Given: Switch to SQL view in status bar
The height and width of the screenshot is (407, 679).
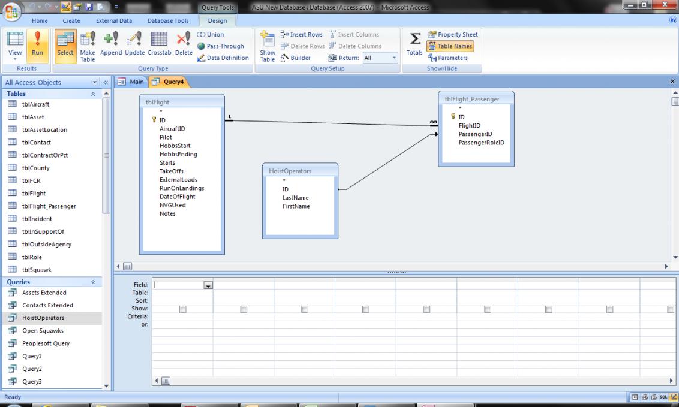Looking at the screenshot, I should point(663,397).
